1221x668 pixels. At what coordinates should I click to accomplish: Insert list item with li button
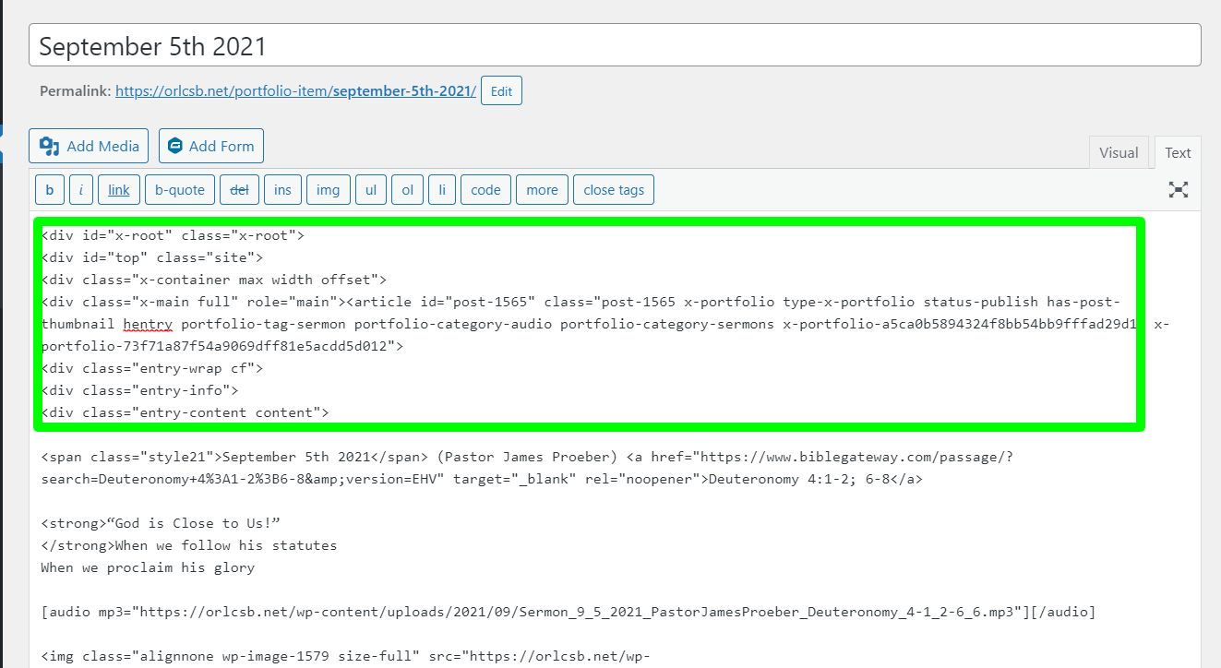(442, 190)
